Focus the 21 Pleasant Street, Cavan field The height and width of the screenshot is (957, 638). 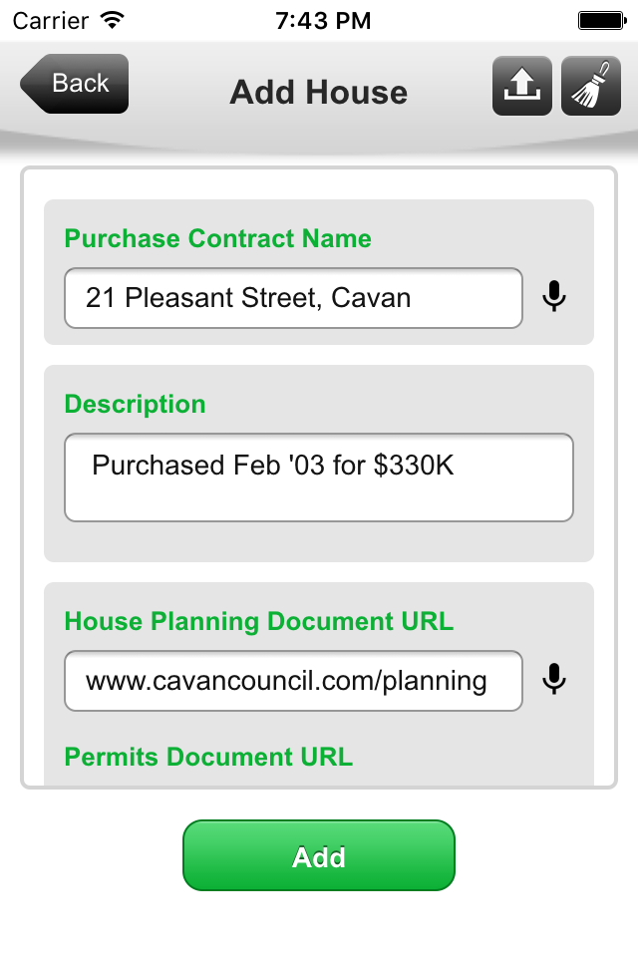pos(293,298)
